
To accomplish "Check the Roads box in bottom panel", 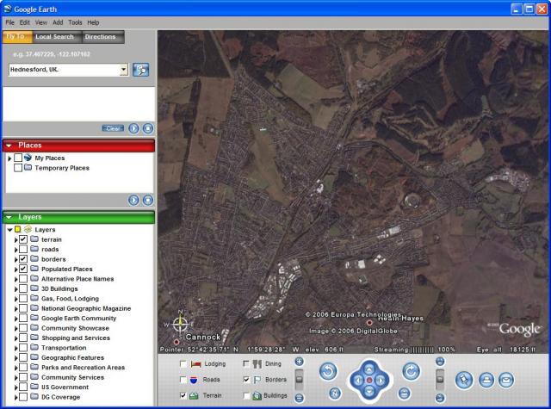I will pos(183,380).
